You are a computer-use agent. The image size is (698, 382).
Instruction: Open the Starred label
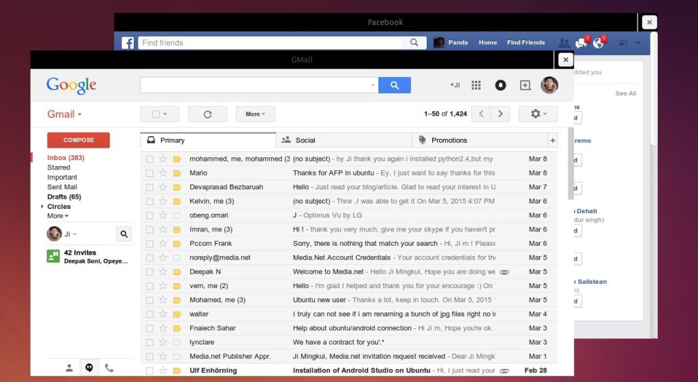59,168
